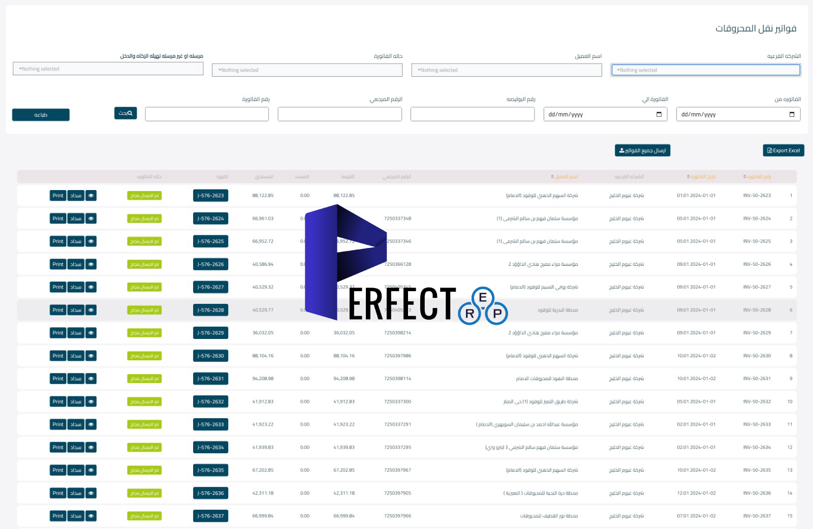813x529 pixels.
Task: Click reference number 7250398214
Action: [x=397, y=333]
